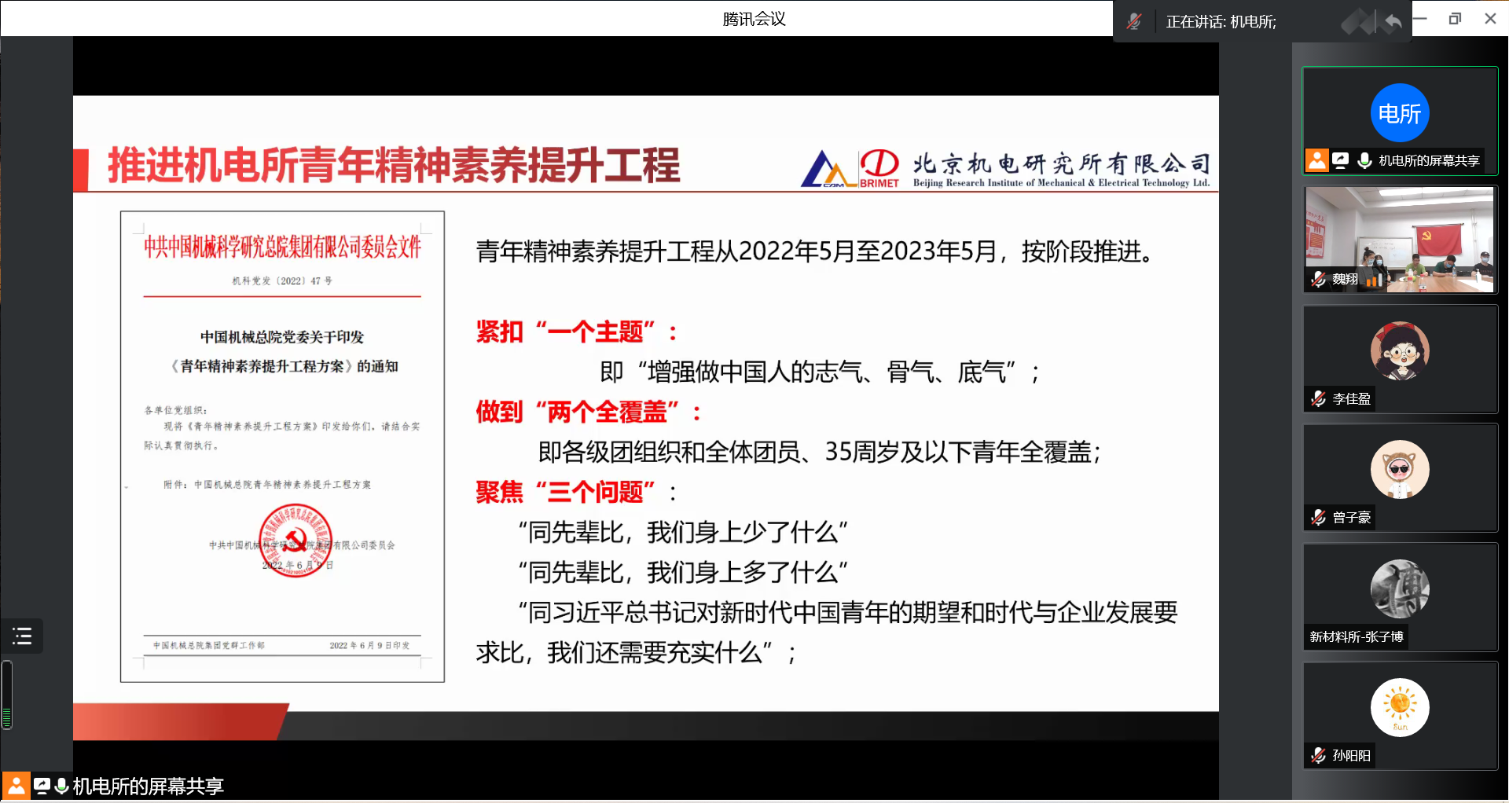This screenshot has width=1509, height=803.
Task: Click 魏翔's muted microphone icon
Action: pos(1318,279)
